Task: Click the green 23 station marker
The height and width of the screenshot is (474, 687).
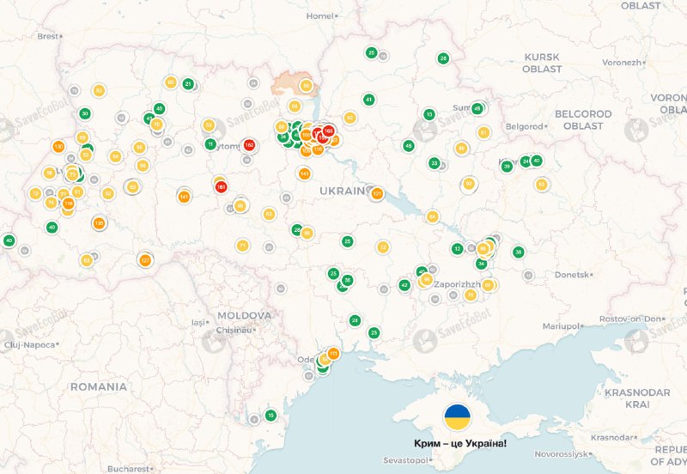Action: (374, 332)
